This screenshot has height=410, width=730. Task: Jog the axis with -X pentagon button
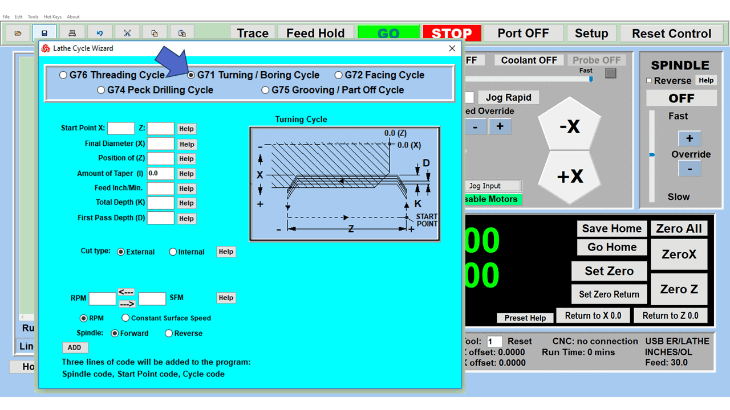coord(570,124)
